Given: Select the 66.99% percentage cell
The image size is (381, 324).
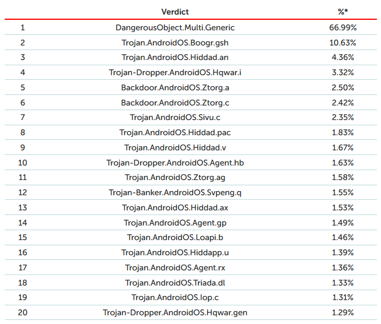Looking at the screenshot, I should (x=342, y=27).
